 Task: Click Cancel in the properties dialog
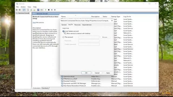point(97,73)
